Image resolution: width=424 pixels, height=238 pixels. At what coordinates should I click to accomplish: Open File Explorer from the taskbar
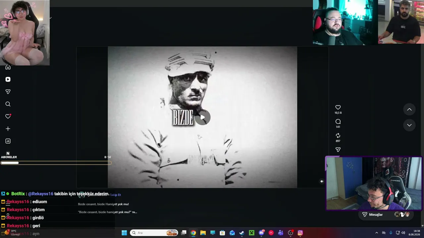click(x=203, y=233)
